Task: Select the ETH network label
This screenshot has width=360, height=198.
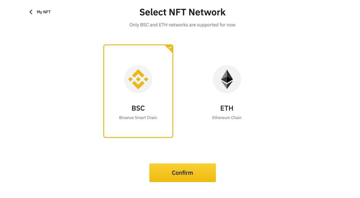Action: coord(227,108)
